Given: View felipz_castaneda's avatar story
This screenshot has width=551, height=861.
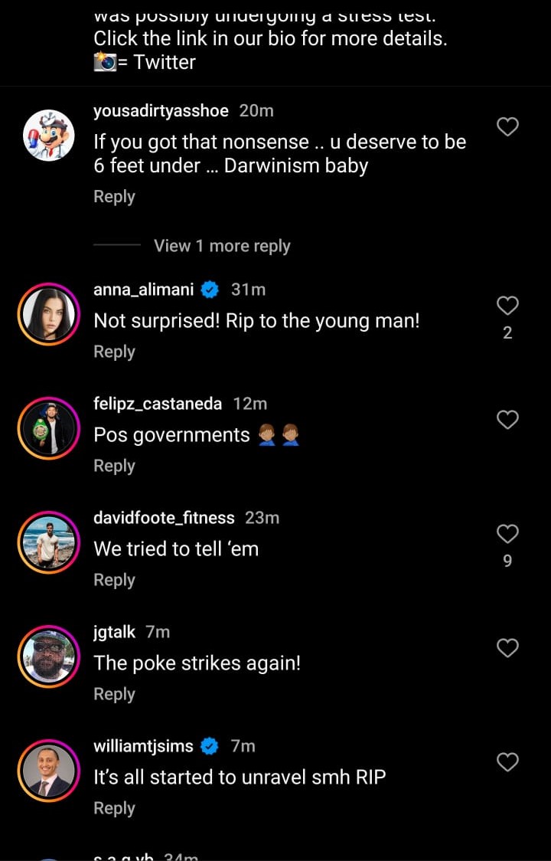Looking at the screenshot, I should pyautogui.click(x=48, y=429).
